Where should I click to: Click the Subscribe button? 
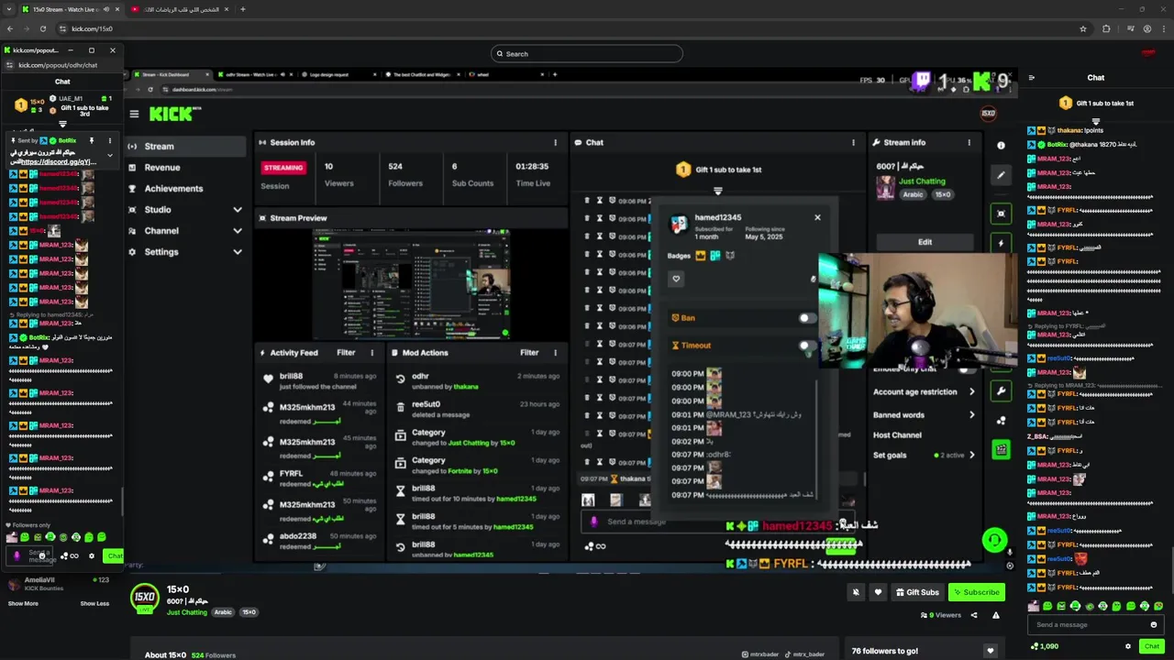pyautogui.click(x=976, y=592)
